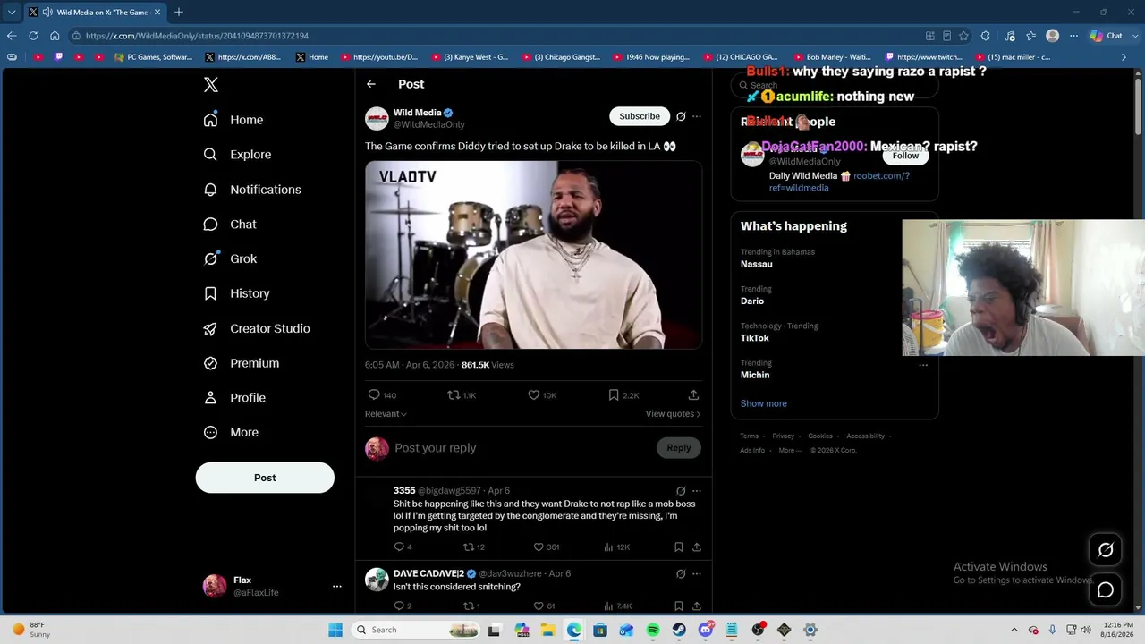Screen dimensions: 1145x644
Task: Repost 3355's comment with 12 reposts
Action: 468,547
